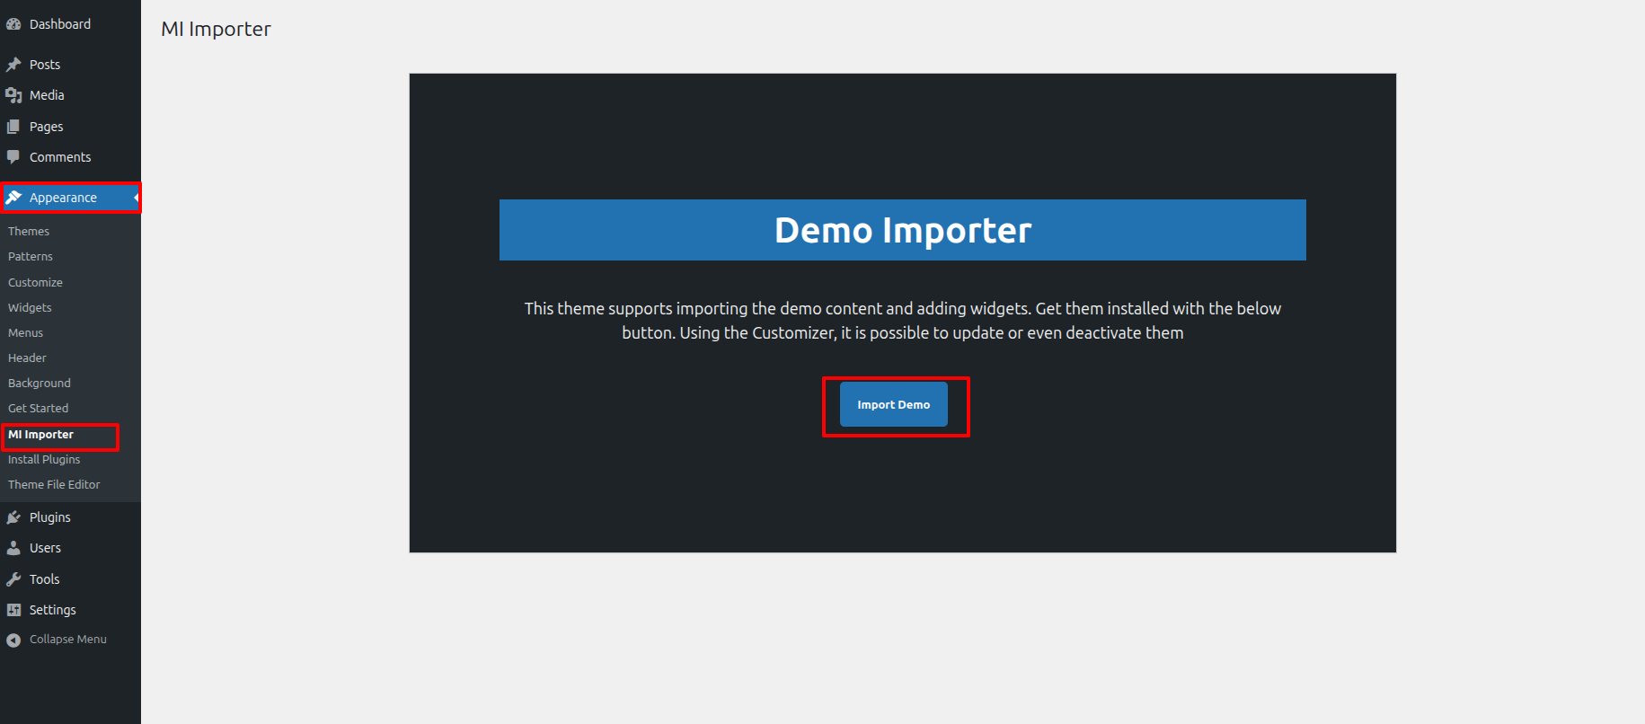Click the Users person icon
The image size is (1645, 724).
[13, 548]
